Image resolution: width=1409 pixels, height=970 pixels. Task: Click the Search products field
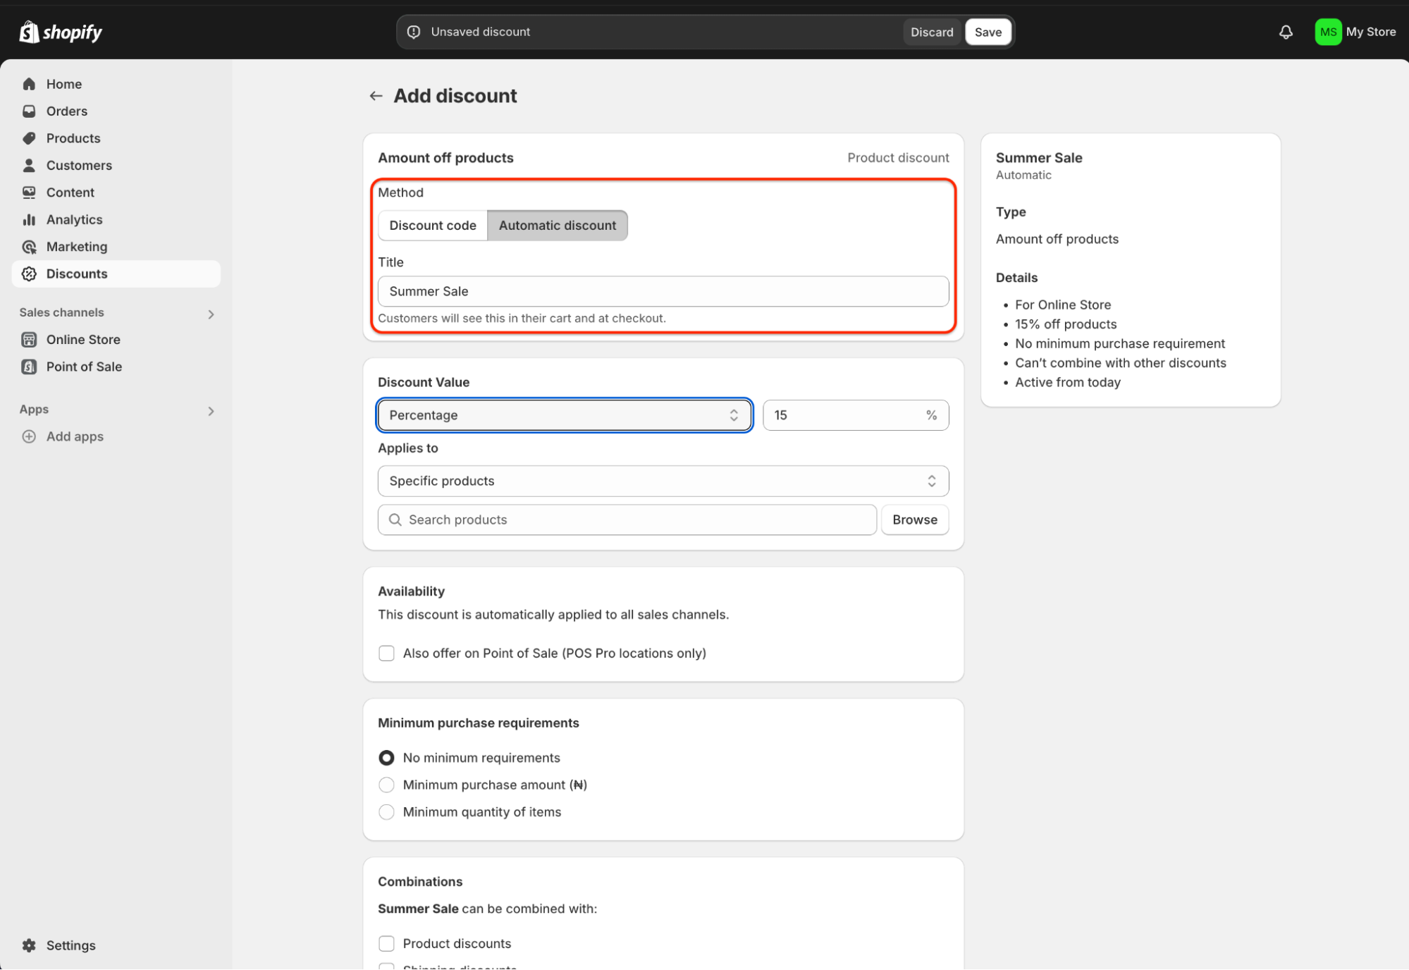click(x=627, y=520)
